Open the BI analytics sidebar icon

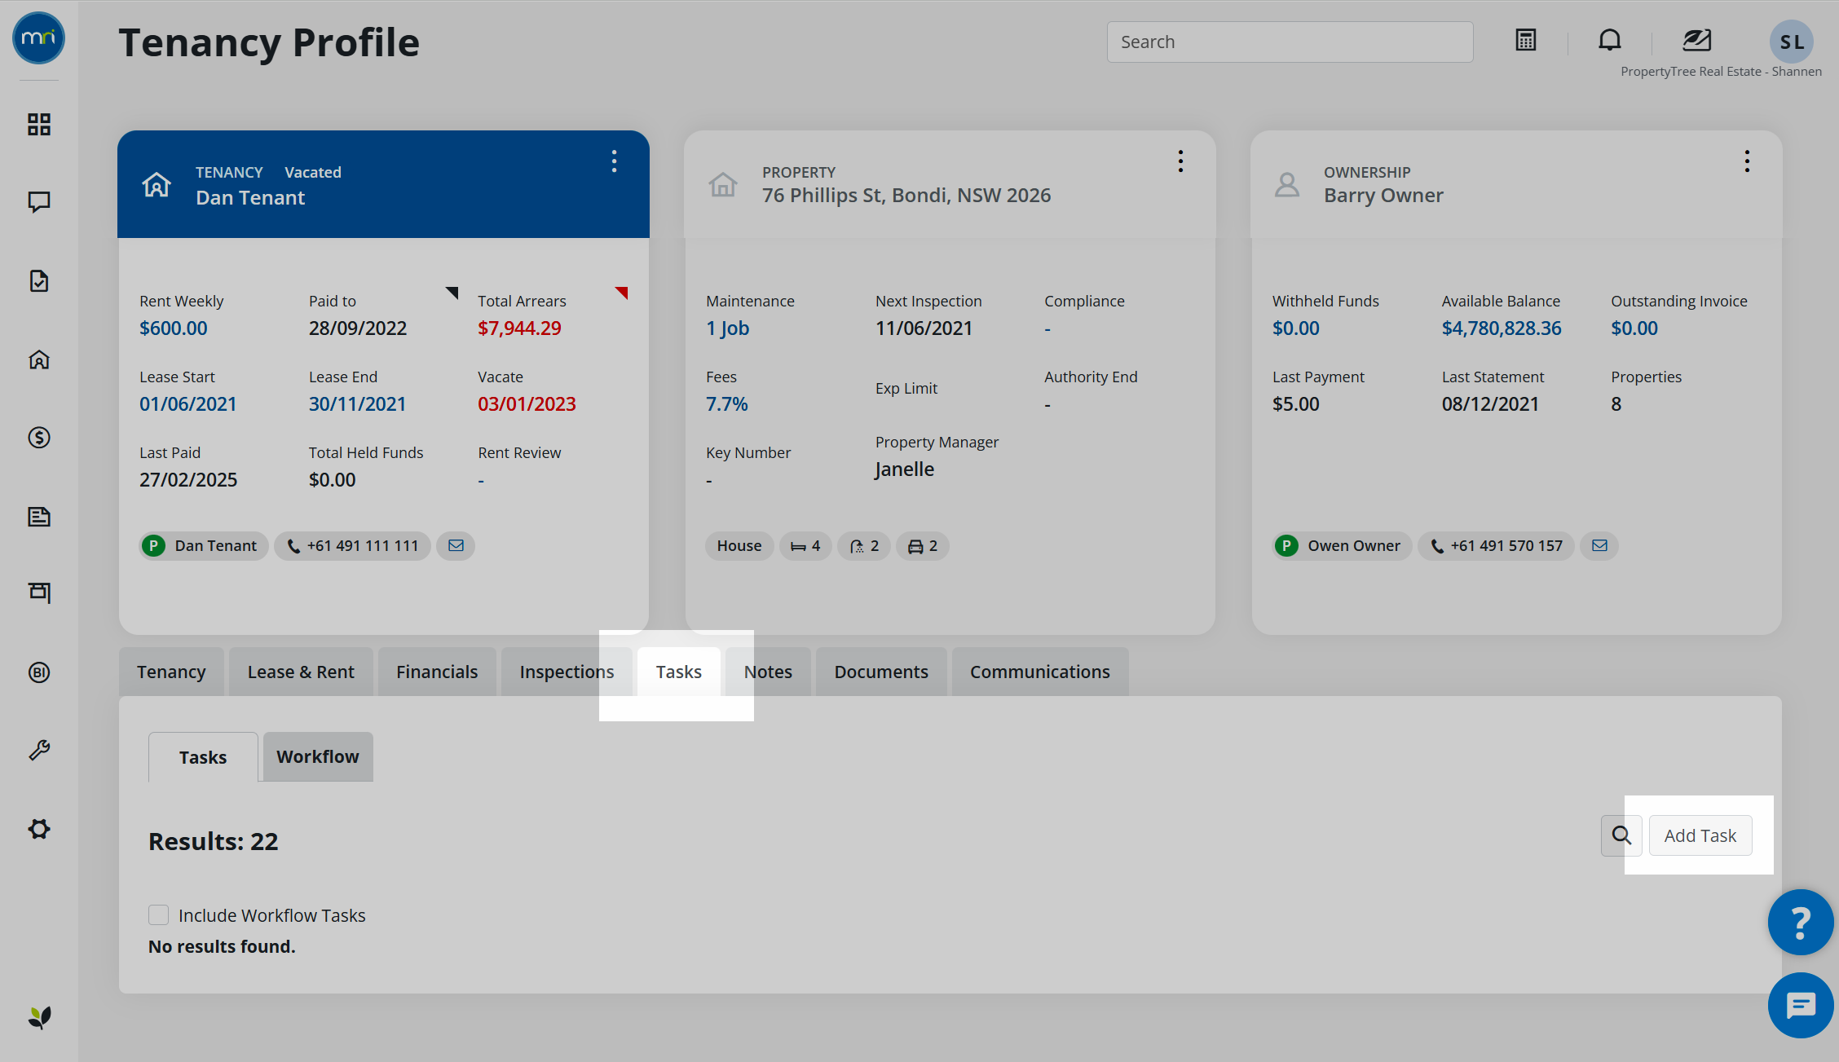(38, 672)
